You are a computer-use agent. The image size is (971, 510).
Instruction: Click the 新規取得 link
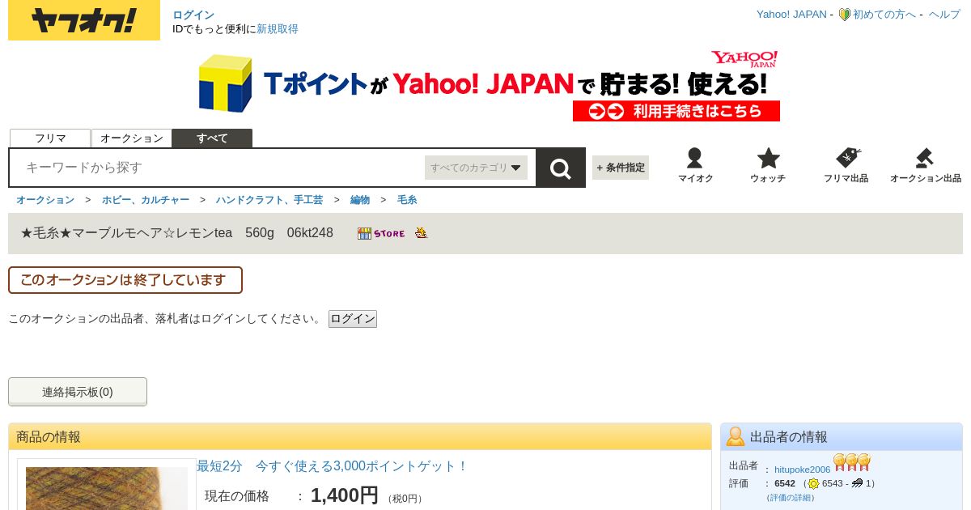pos(278,29)
